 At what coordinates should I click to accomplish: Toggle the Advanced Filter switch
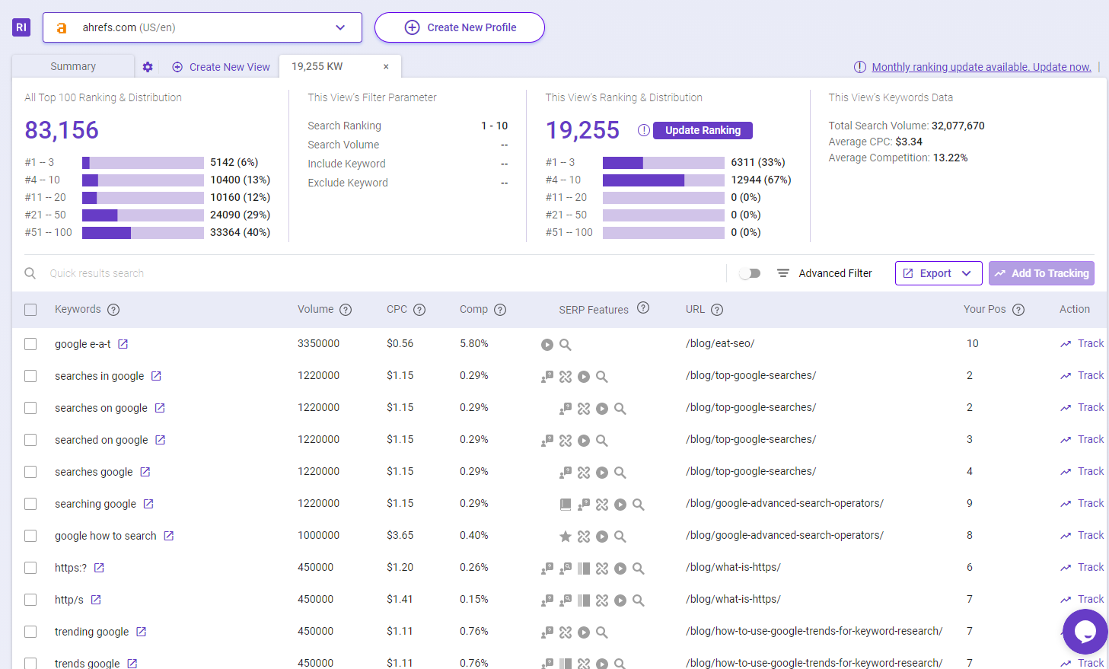750,273
